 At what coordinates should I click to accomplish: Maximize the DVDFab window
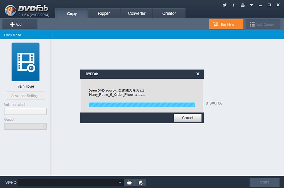[269, 5]
